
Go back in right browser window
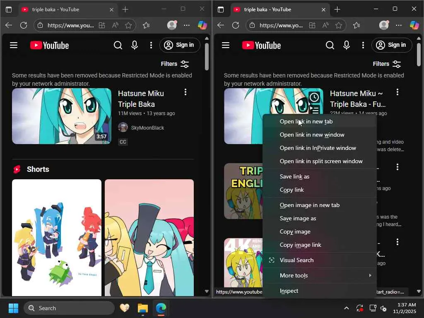pos(221,25)
